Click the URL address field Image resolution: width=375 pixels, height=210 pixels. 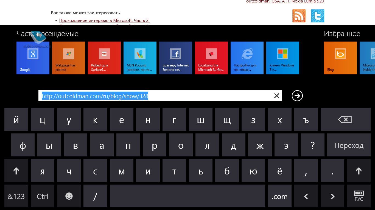coord(160,96)
